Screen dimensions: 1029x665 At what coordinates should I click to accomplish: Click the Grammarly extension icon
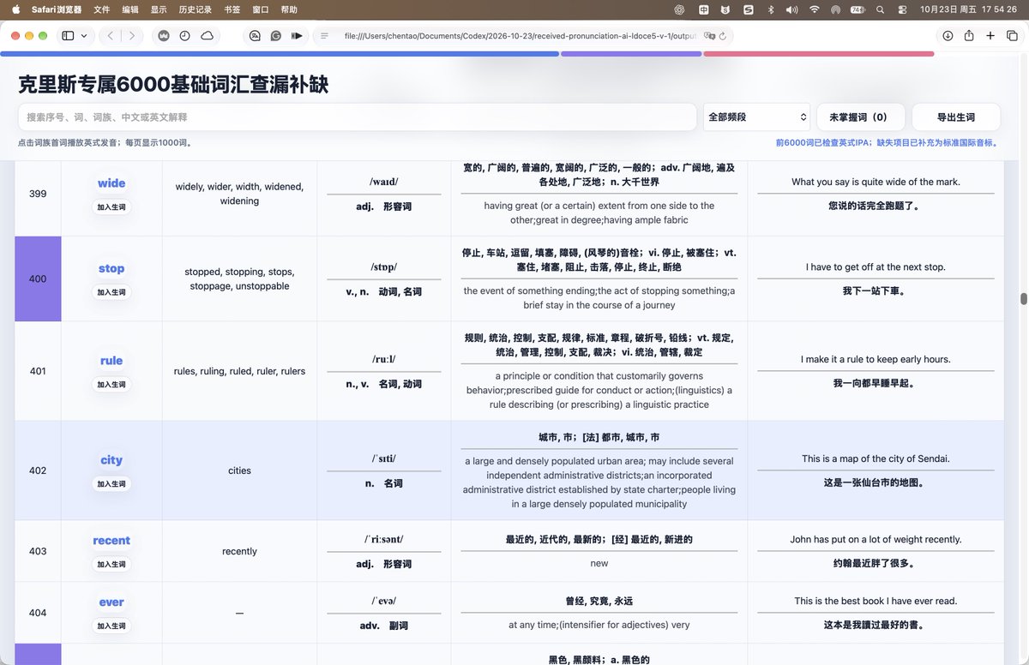tap(276, 36)
